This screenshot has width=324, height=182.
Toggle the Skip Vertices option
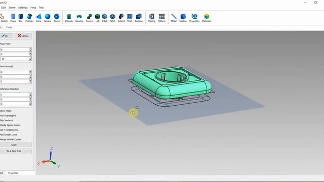(x=7, y=120)
